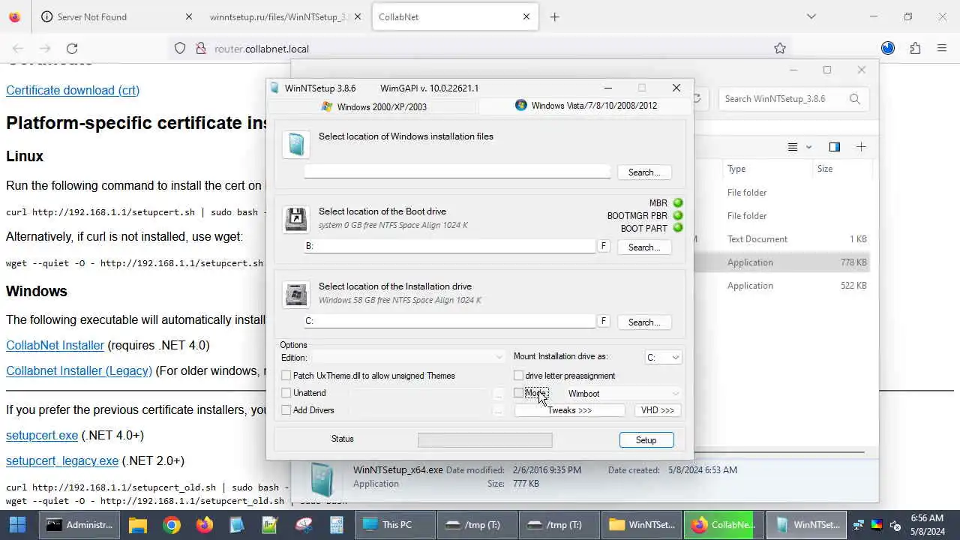The width and height of the screenshot is (960, 540).
Task: Click the F format button for Installation drive
Action: [x=603, y=321]
